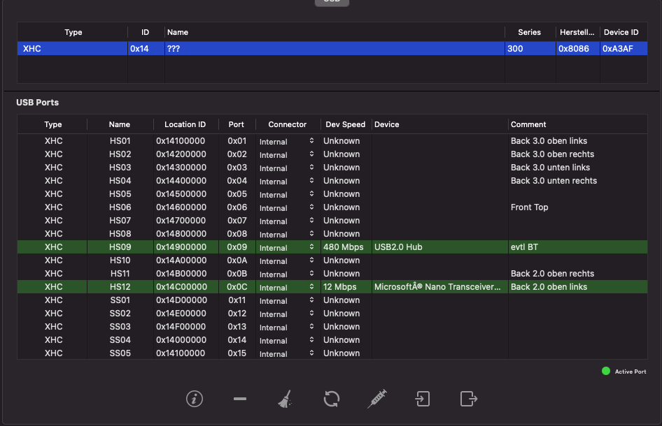Click the Comment cell 'Front Top' for HS06
Screen dimensions: 662x426
530,207
